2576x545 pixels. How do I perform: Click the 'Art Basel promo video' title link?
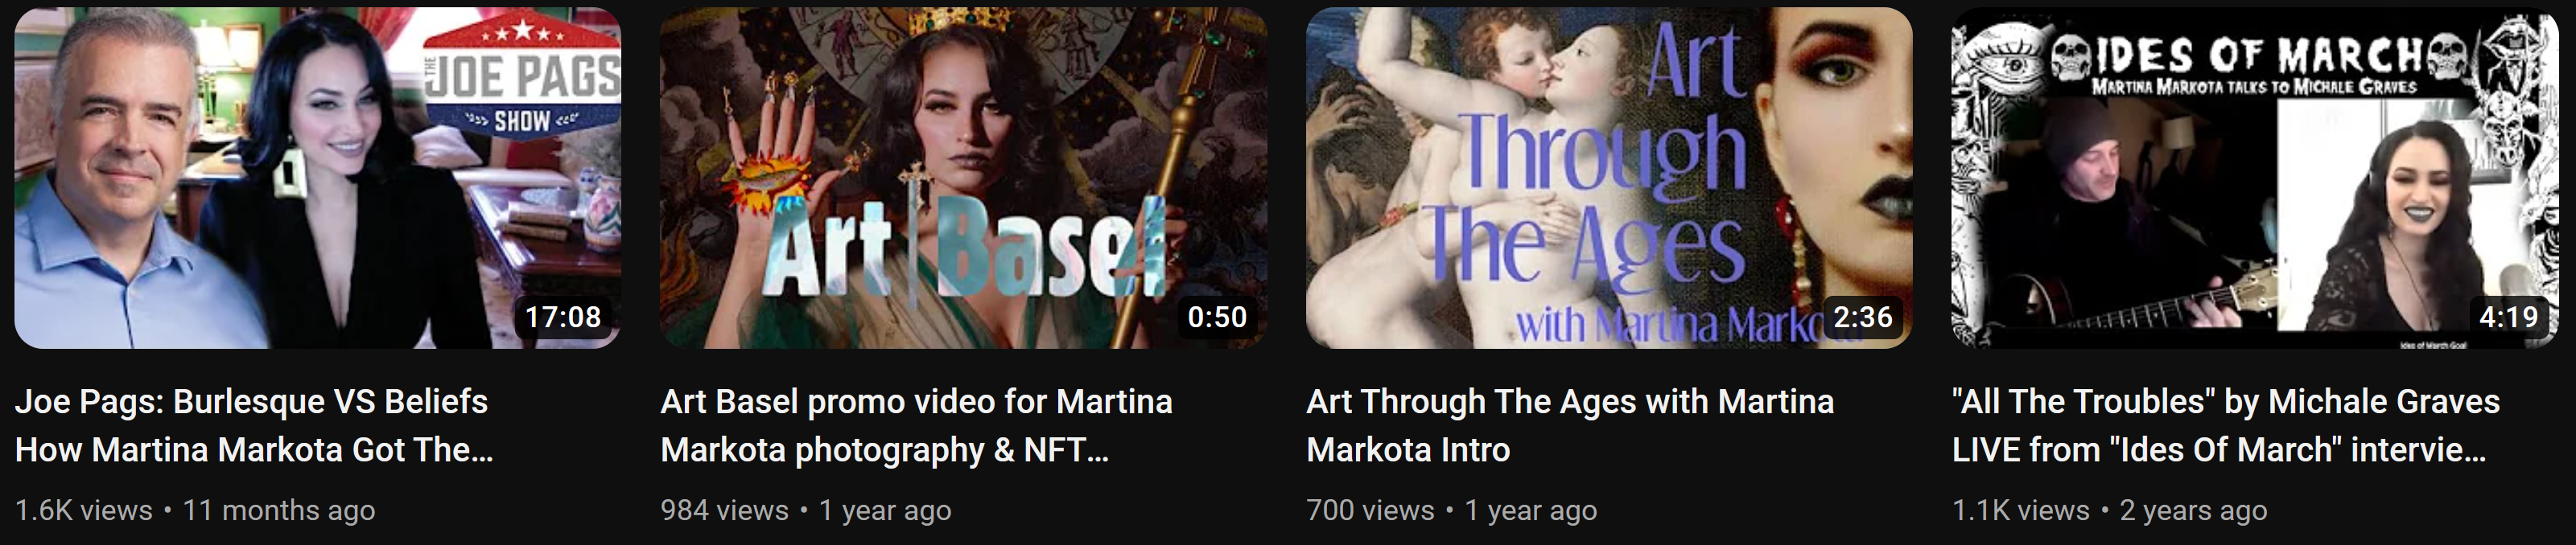[916, 425]
